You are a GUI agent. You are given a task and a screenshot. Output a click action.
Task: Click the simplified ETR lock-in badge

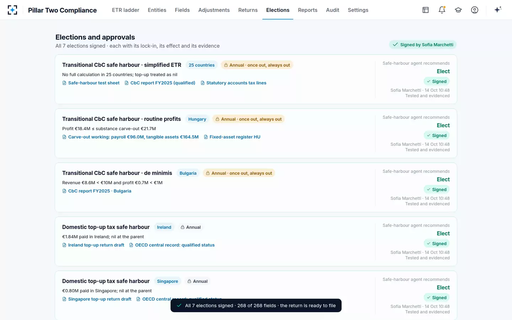(x=257, y=65)
